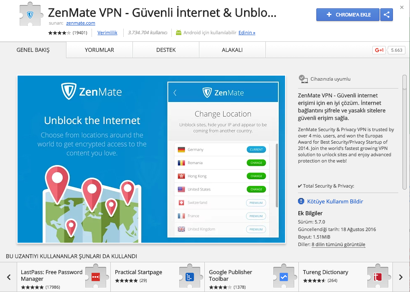Click the CHROME'A EKLE button
Screen dimensions: 410x292
coord(348,15)
